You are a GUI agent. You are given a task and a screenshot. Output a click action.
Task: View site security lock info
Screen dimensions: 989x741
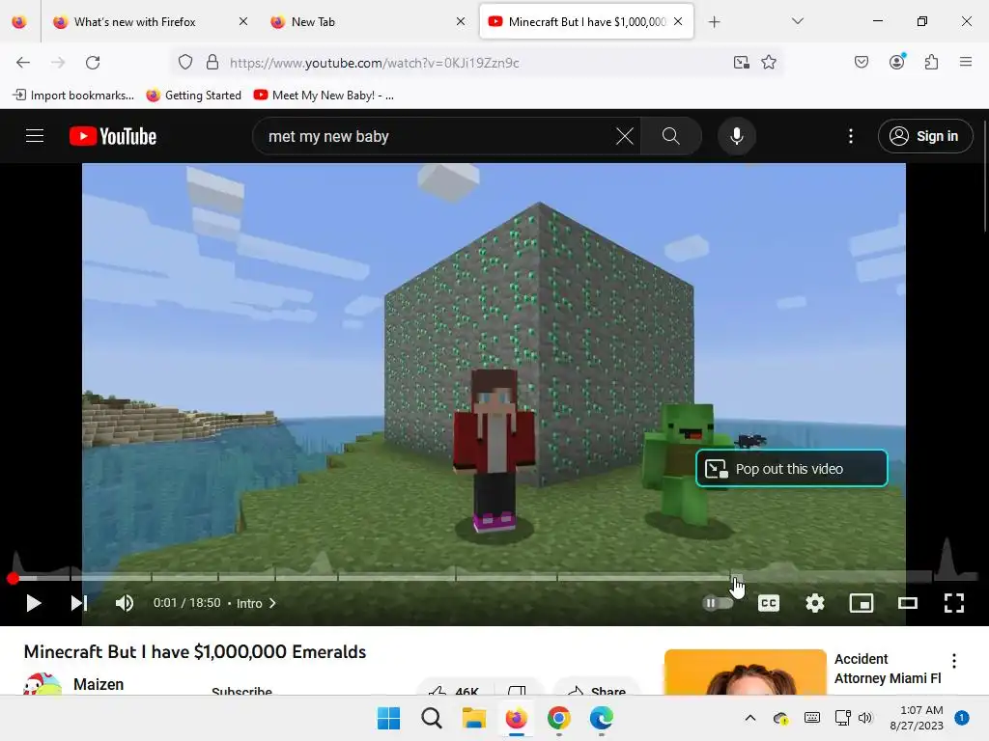pyautogui.click(x=212, y=63)
